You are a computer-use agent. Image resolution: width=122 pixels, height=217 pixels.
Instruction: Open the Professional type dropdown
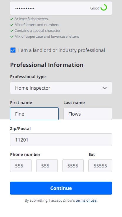point(61,88)
